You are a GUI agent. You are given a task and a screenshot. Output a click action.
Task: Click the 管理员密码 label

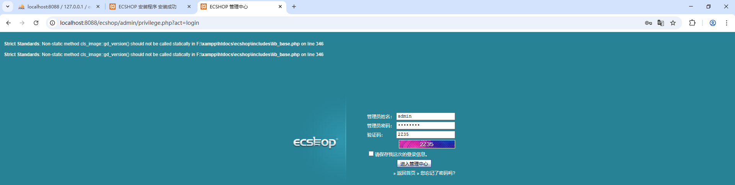click(379, 126)
